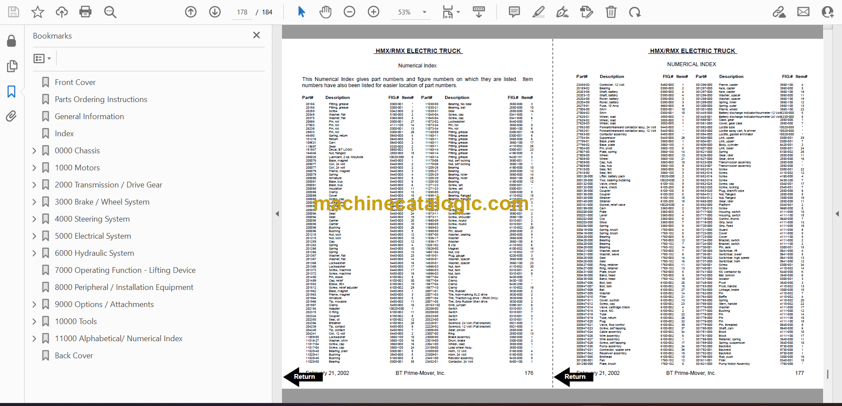Click the trash delete icon
The height and width of the screenshot is (406, 842).
pos(611,12)
